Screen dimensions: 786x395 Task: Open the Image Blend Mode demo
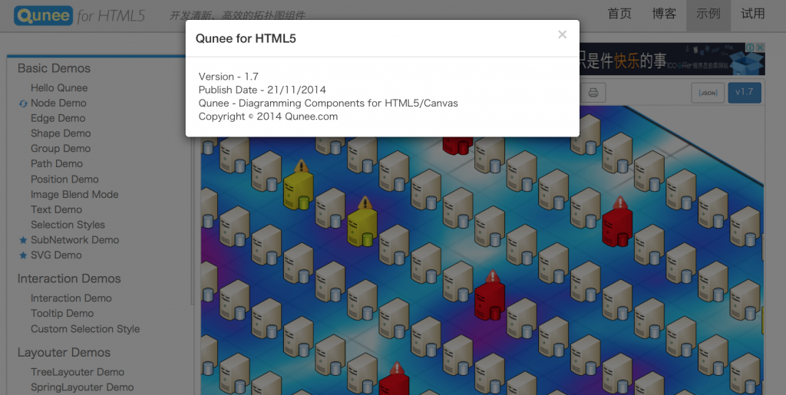point(74,194)
